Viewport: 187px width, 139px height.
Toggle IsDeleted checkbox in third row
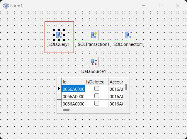96,103
